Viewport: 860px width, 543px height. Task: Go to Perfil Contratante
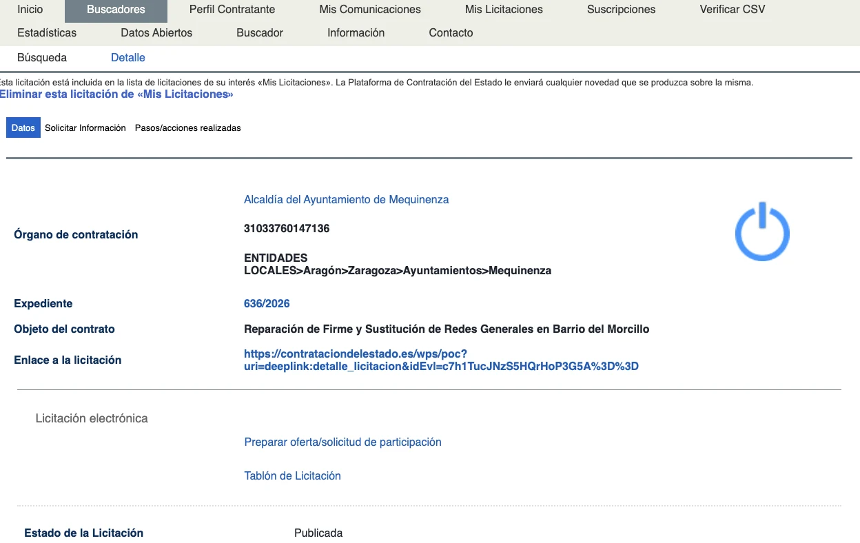click(x=232, y=10)
